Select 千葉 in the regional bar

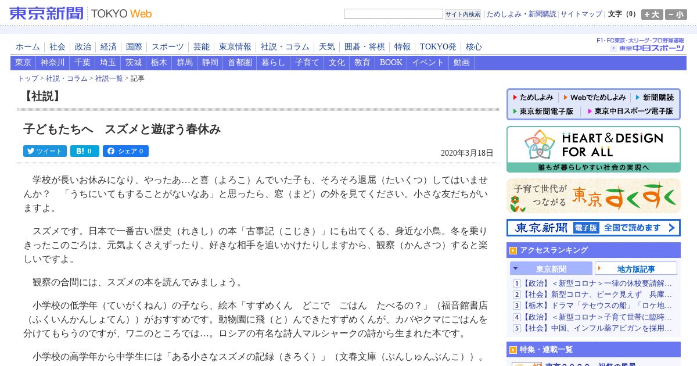click(82, 63)
